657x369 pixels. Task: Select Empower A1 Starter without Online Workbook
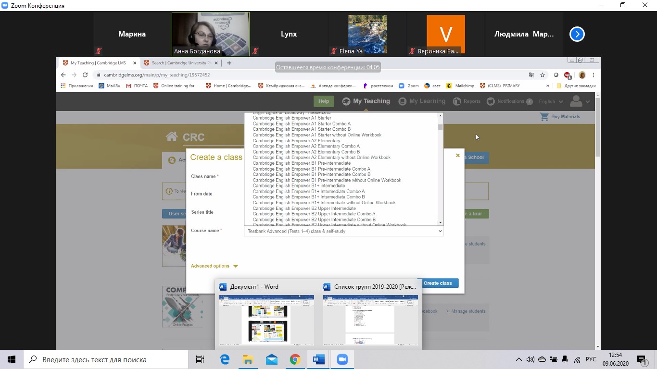pyautogui.click(x=317, y=135)
